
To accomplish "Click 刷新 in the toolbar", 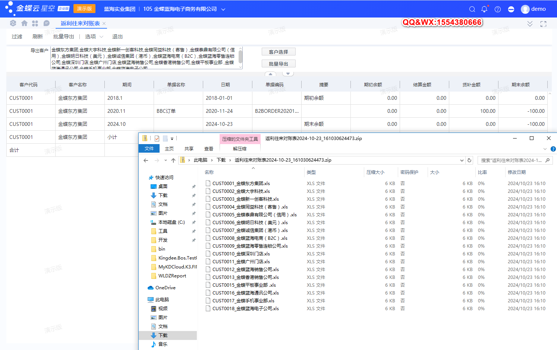I will click(38, 36).
